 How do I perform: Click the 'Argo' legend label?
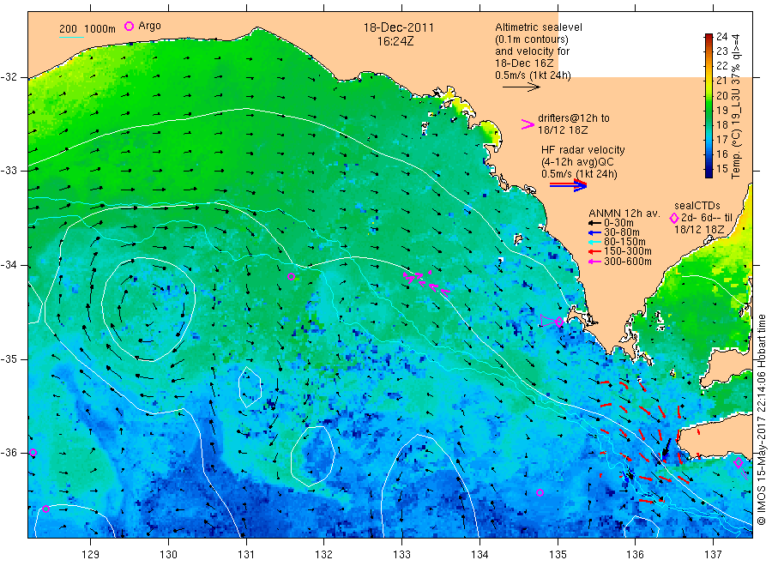point(149,26)
